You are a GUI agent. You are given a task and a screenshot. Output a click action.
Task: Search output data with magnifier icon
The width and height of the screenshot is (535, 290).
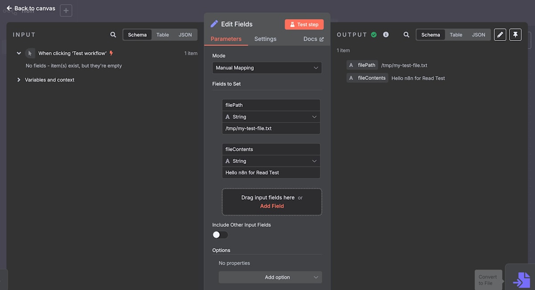click(x=406, y=35)
